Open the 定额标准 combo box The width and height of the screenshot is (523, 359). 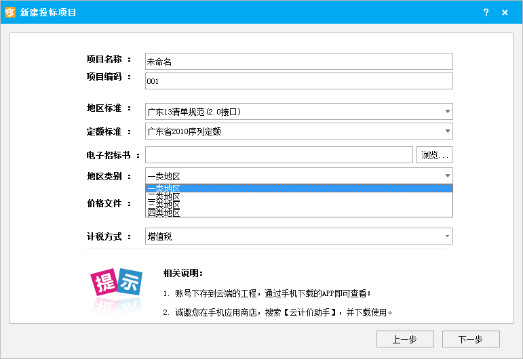tap(447, 131)
